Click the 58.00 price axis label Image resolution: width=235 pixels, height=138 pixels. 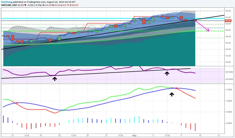228,37
